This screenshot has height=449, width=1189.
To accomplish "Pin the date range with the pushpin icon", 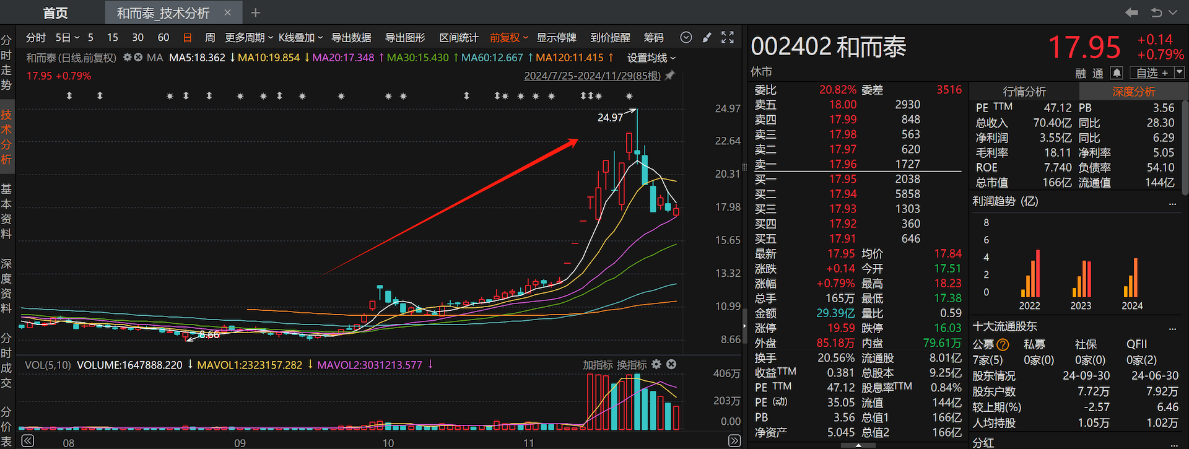I will [x=670, y=76].
